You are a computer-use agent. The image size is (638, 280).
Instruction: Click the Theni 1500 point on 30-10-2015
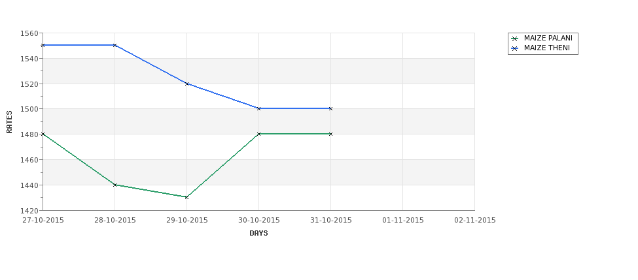[x=258, y=108]
